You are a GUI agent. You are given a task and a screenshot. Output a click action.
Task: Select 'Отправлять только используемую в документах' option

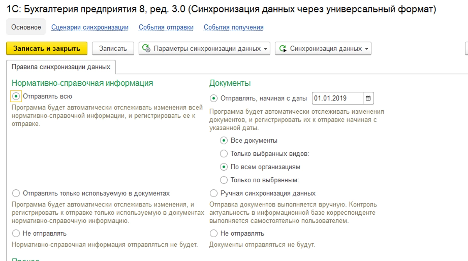(16, 193)
